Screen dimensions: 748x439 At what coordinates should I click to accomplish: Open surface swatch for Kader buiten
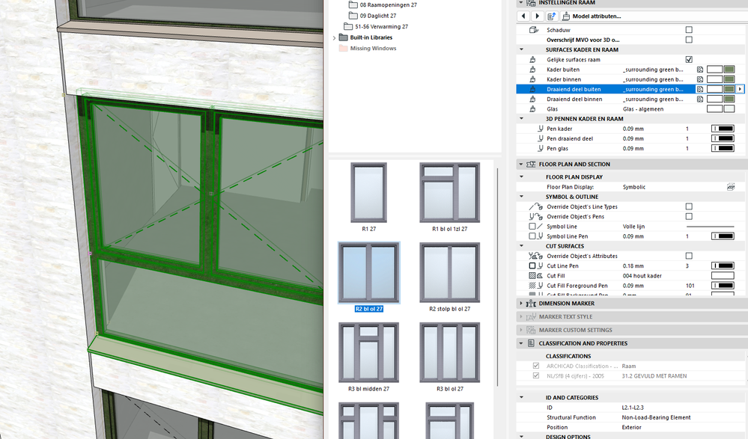(x=720, y=70)
